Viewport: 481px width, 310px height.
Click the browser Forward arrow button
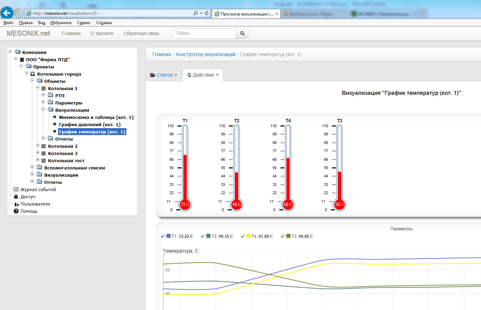tap(19, 13)
